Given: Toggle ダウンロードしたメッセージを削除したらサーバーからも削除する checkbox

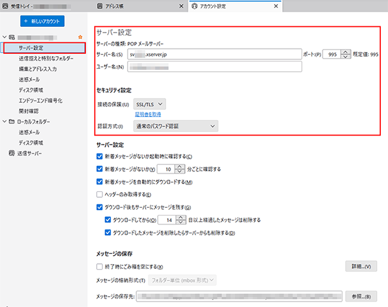Looking at the screenshot, I should (108, 233).
